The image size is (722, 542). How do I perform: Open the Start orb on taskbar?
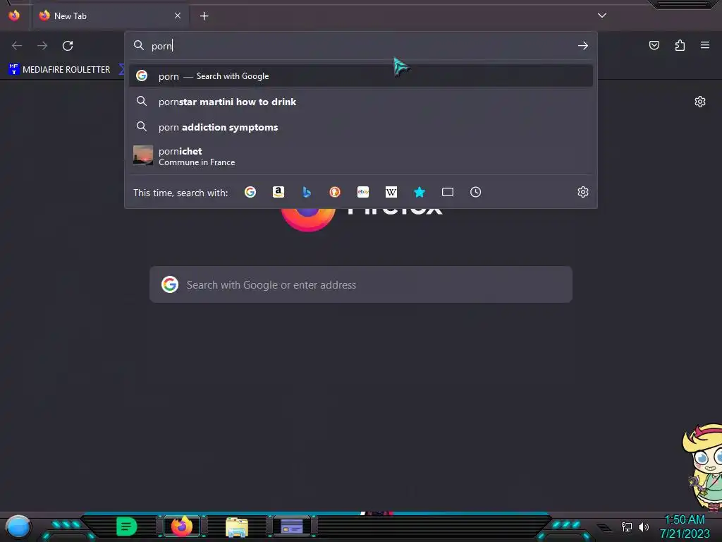coord(18,526)
